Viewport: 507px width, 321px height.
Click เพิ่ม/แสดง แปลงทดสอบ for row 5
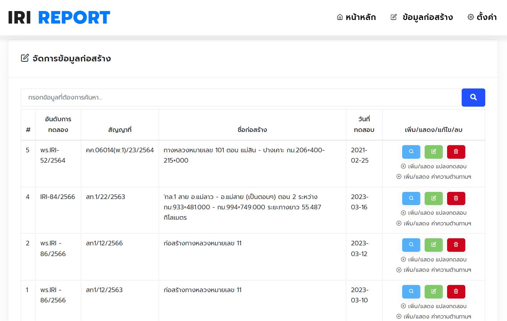pyautogui.click(x=434, y=166)
